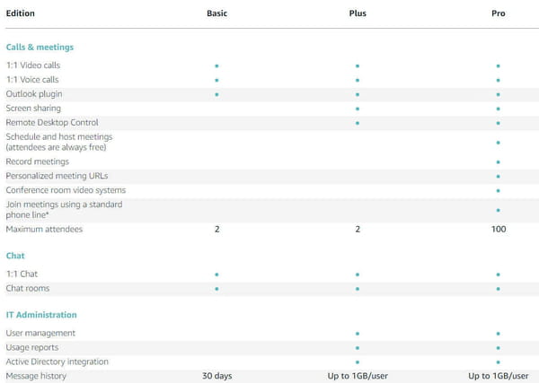Viewport: 539px width, 383px height.
Task: Select the Chat section heading
Action: coord(15,256)
